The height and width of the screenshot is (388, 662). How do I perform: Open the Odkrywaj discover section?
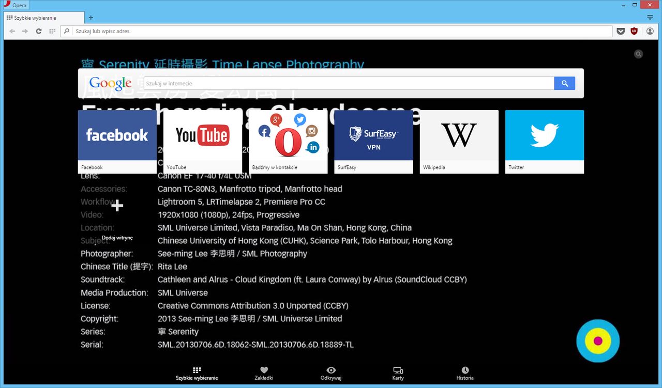pyautogui.click(x=331, y=374)
